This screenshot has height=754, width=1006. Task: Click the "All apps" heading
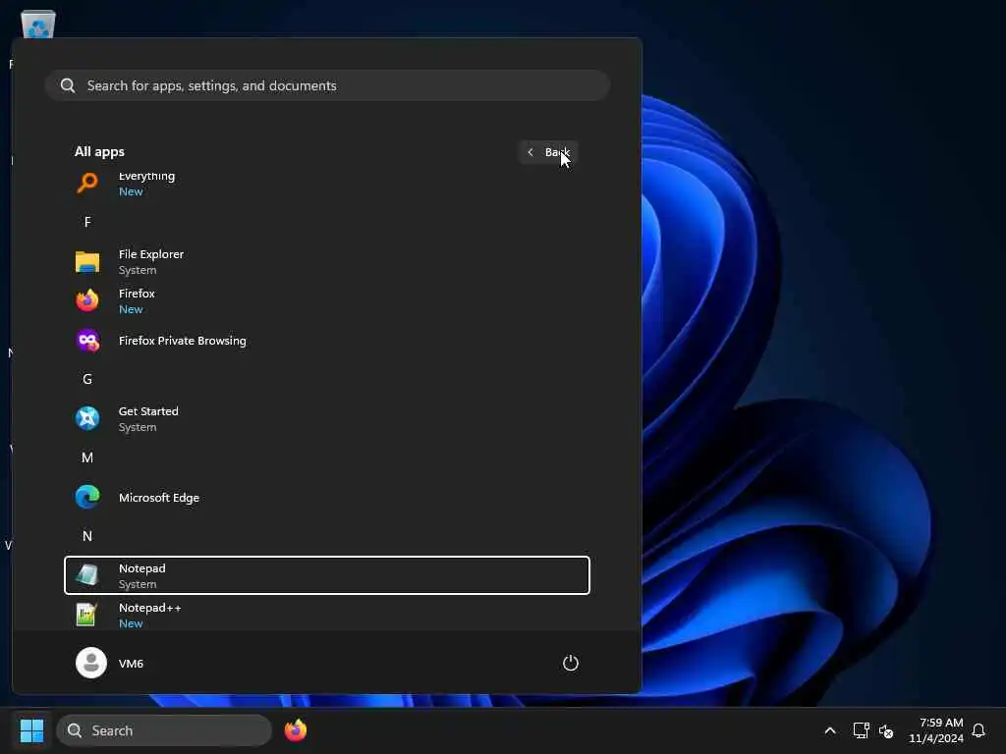coord(99,152)
